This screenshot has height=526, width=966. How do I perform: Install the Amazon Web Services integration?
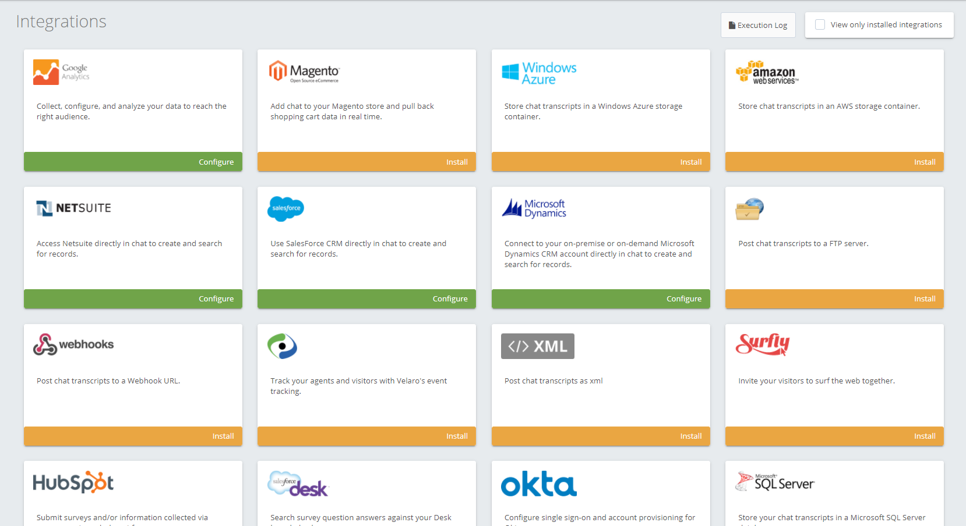click(x=834, y=162)
